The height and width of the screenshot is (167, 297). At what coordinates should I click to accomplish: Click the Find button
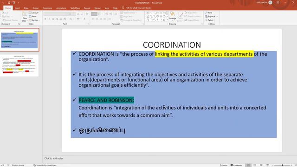[x=209, y=13]
